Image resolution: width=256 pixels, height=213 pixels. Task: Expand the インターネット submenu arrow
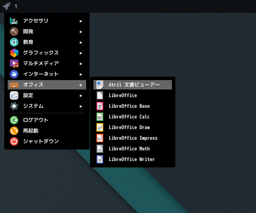tap(81, 75)
